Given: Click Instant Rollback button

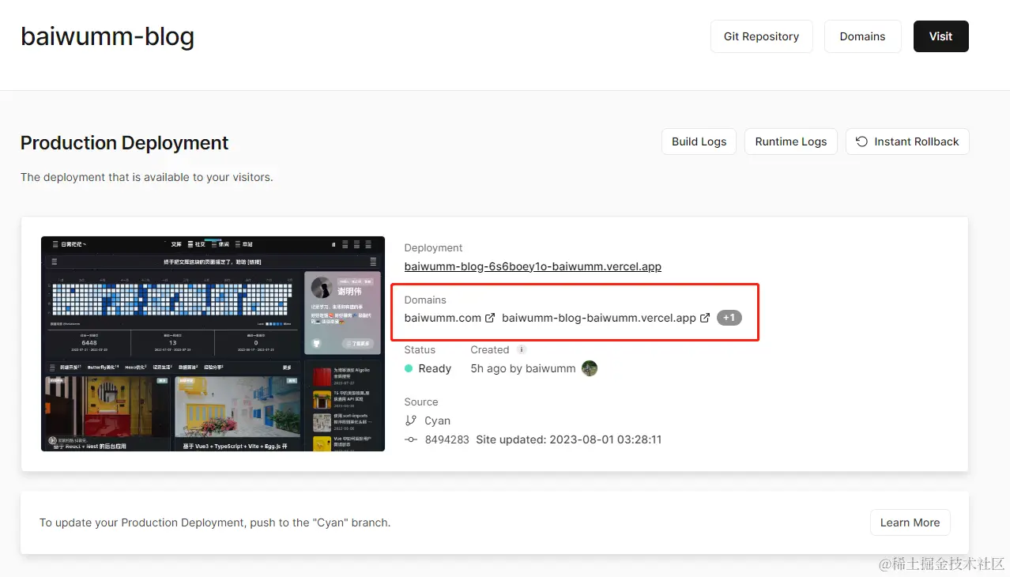Looking at the screenshot, I should click(907, 141).
